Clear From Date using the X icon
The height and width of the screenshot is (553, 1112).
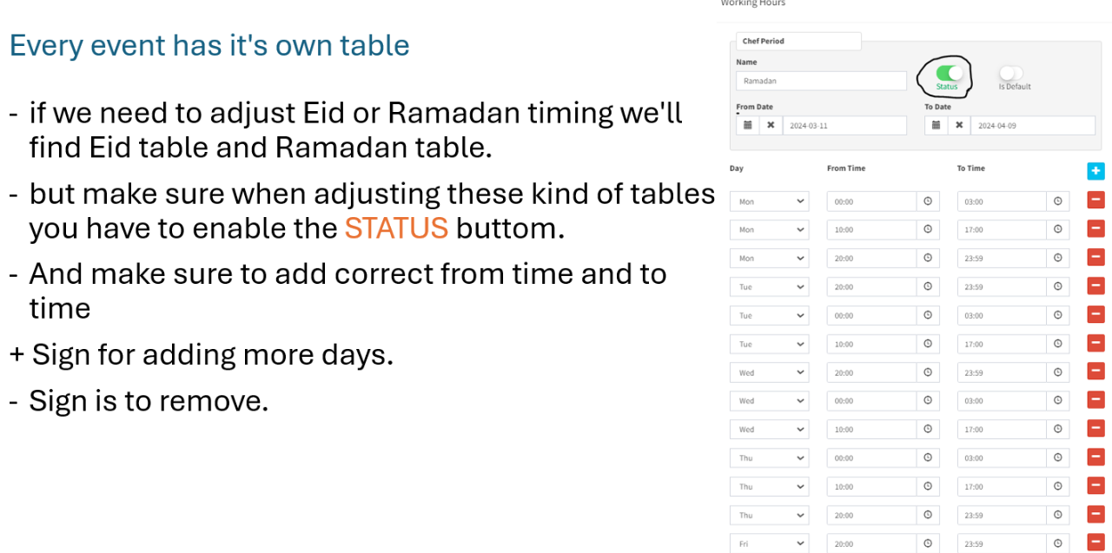pyautogui.click(x=771, y=125)
